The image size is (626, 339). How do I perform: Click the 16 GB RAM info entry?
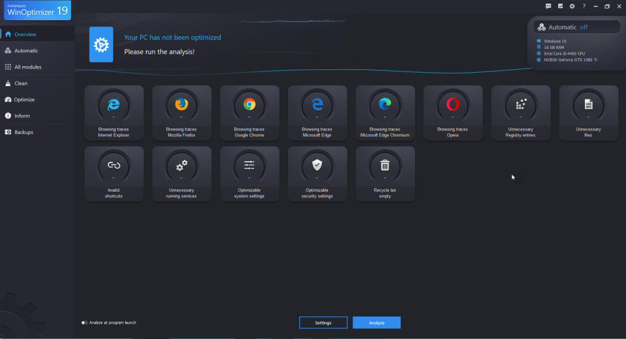pos(550,48)
